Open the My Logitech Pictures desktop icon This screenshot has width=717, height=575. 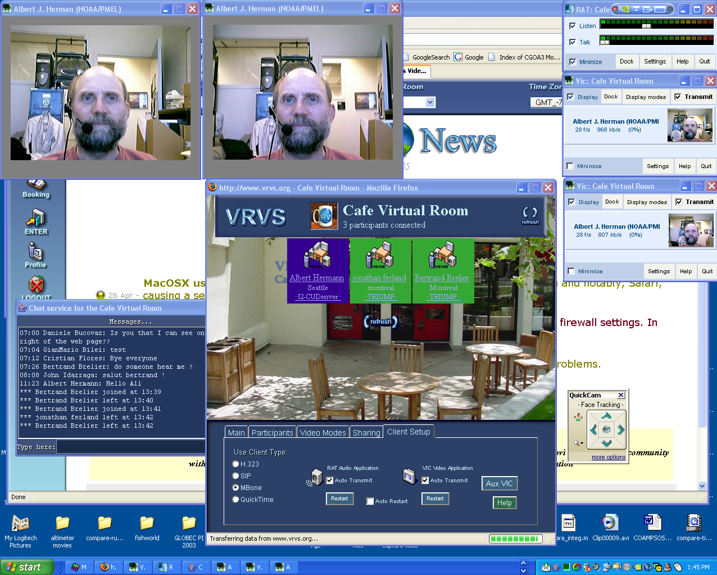21,523
